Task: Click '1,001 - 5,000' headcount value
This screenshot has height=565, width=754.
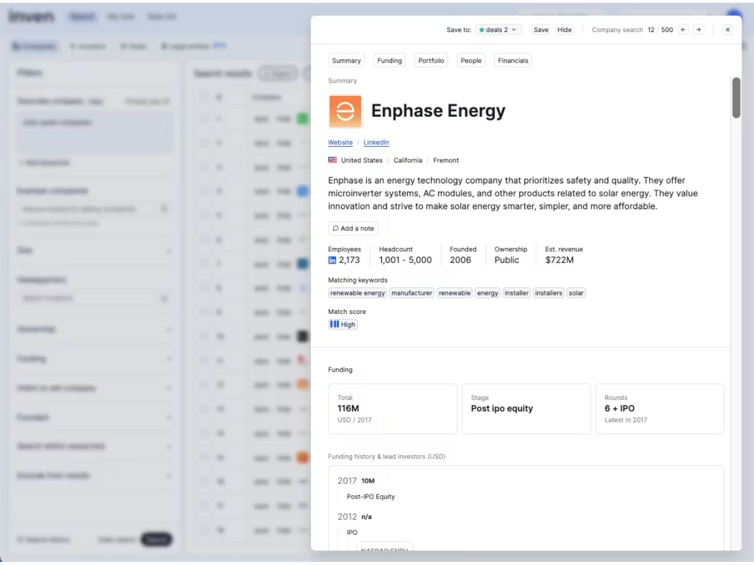Action: tap(405, 260)
